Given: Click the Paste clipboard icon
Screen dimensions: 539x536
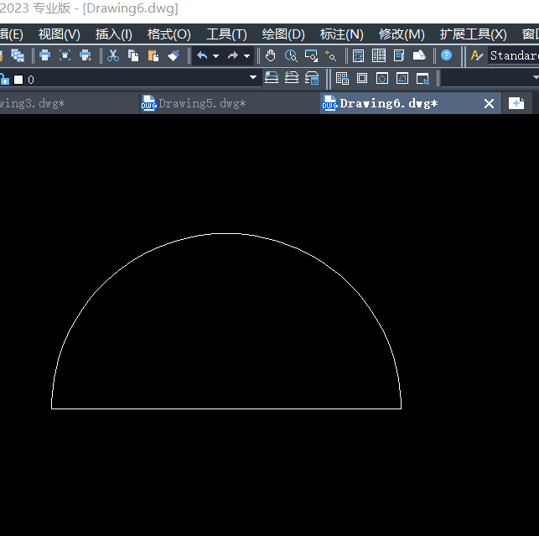Looking at the screenshot, I should pos(153,55).
